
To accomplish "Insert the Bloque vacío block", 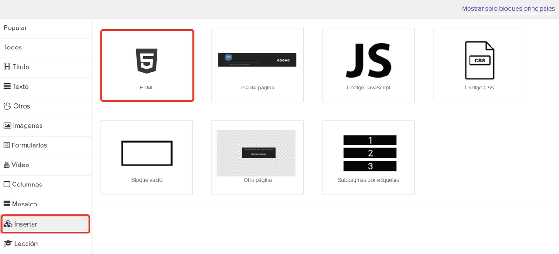I will pyautogui.click(x=147, y=158).
